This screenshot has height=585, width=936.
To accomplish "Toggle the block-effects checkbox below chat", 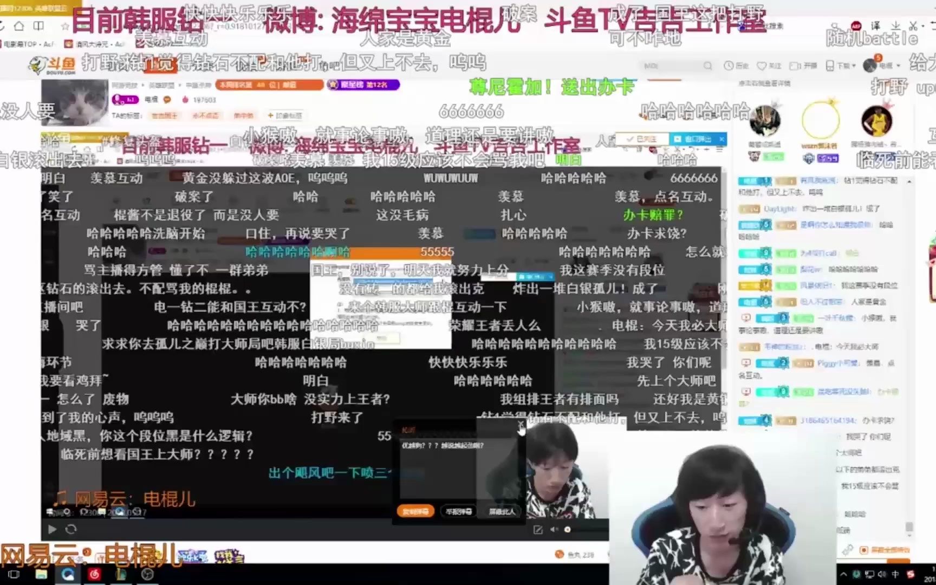I will click(x=864, y=550).
